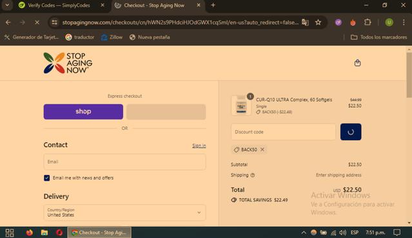Click the address bar URL
This screenshot has height=238, width=412.
181,23
